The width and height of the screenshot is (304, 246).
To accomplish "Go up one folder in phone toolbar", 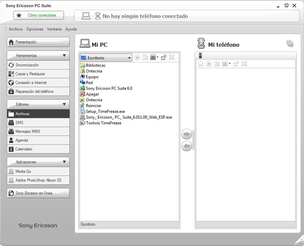I will click(x=217, y=64).
